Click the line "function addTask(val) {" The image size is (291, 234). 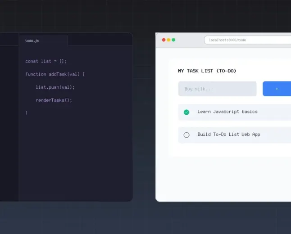pyautogui.click(x=55, y=74)
